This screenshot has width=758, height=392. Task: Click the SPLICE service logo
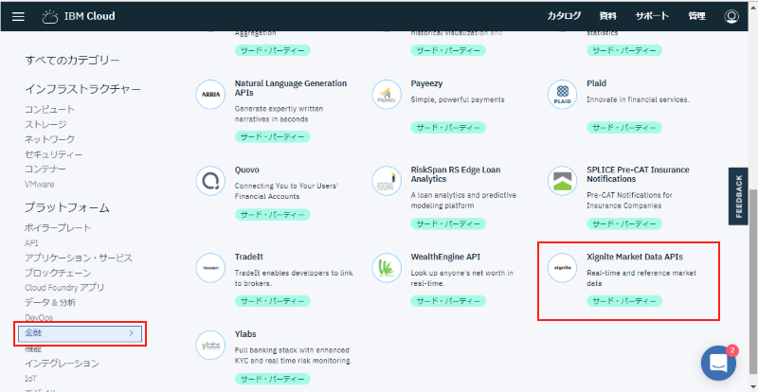click(563, 181)
